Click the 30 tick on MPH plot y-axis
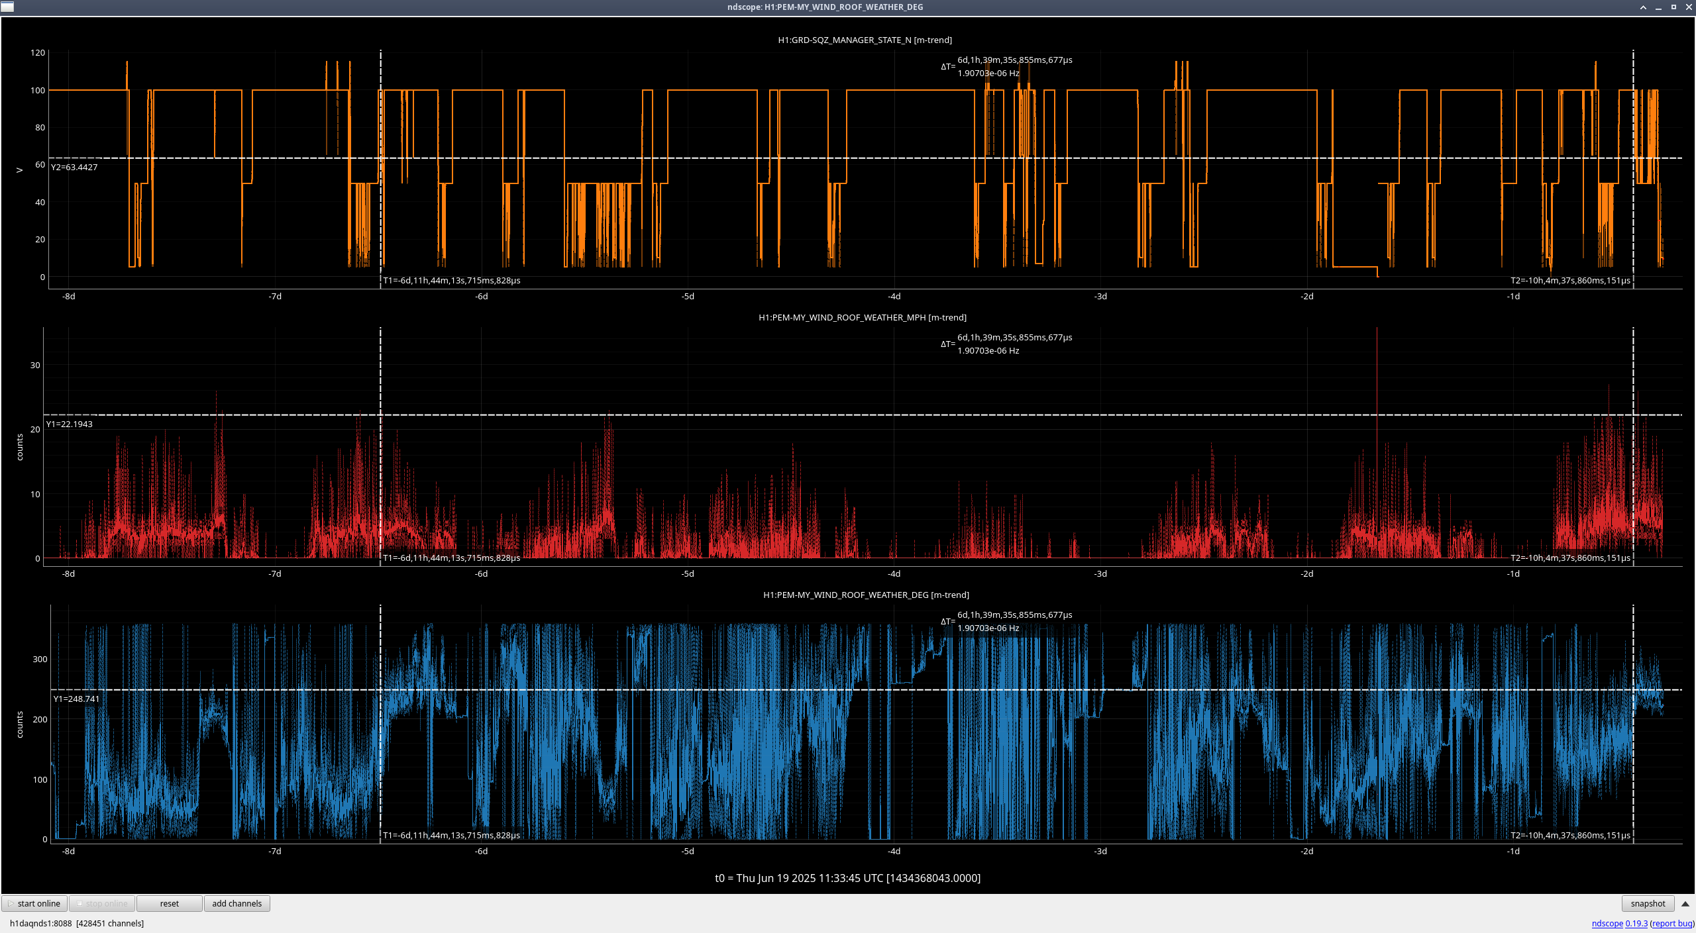Viewport: 1696px width, 933px height. (x=35, y=365)
